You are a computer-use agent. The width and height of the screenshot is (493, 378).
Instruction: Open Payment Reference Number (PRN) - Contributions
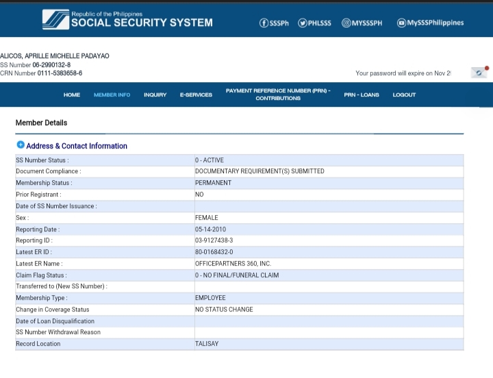(278, 94)
